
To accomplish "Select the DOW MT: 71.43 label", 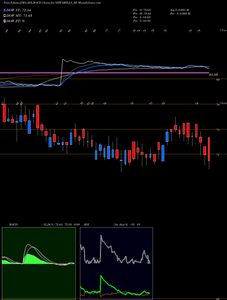I will (x=19, y=16).
